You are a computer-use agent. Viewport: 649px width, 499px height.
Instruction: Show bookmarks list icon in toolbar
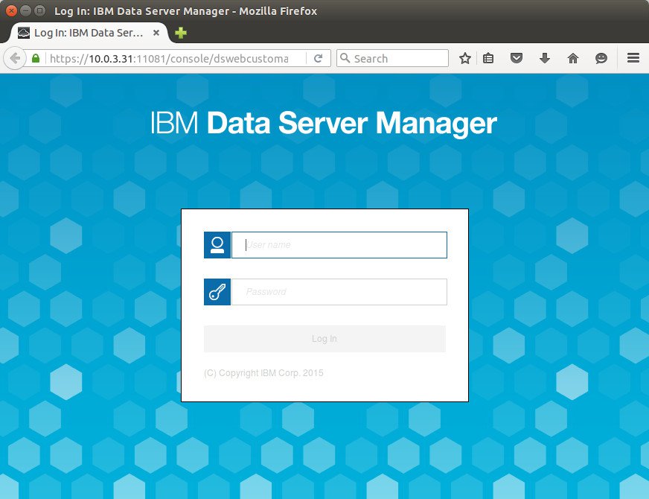click(488, 58)
